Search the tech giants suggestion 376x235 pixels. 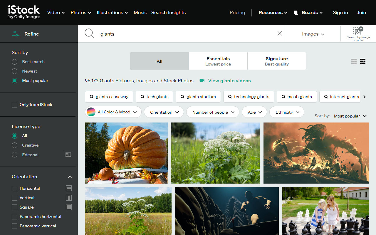(x=154, y=96)
